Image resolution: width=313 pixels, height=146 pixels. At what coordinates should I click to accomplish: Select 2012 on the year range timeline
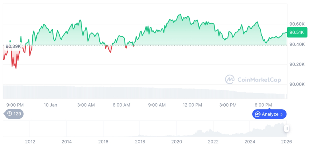pos(30,141)
